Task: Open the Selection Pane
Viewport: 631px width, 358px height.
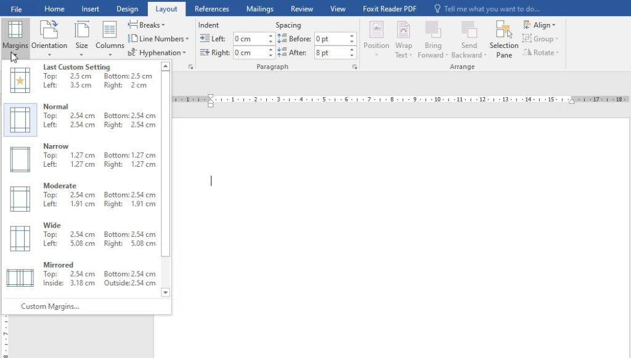Action: (503, 38)
